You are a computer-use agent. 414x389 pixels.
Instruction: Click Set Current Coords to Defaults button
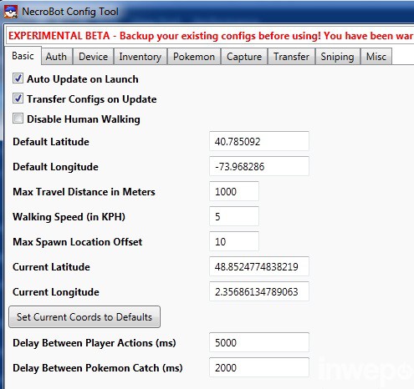84,317
